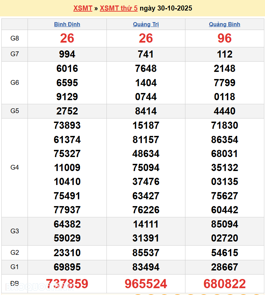Click Quảng Trị special prize 965524
The image size is (265, 295).
pos(146,283)
